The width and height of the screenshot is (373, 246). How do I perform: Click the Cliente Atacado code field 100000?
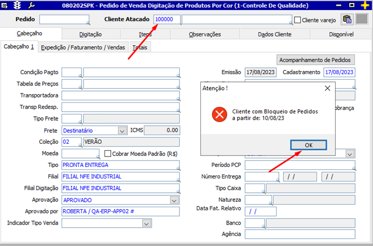167,19
